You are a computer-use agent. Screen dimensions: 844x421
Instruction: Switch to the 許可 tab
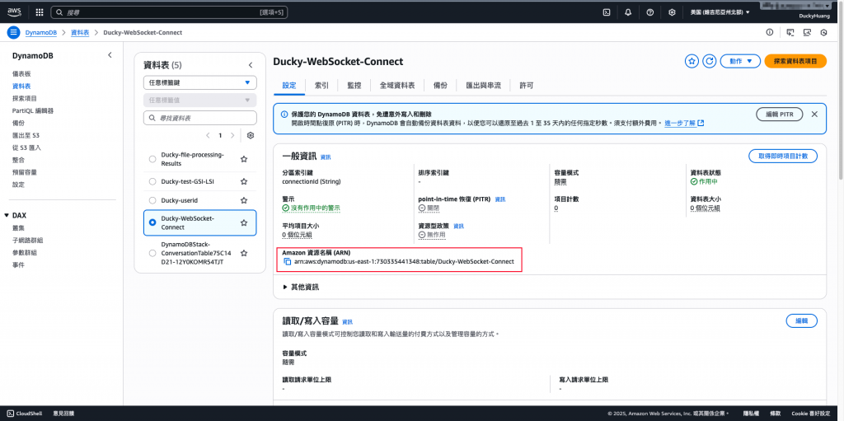point(527,86)
